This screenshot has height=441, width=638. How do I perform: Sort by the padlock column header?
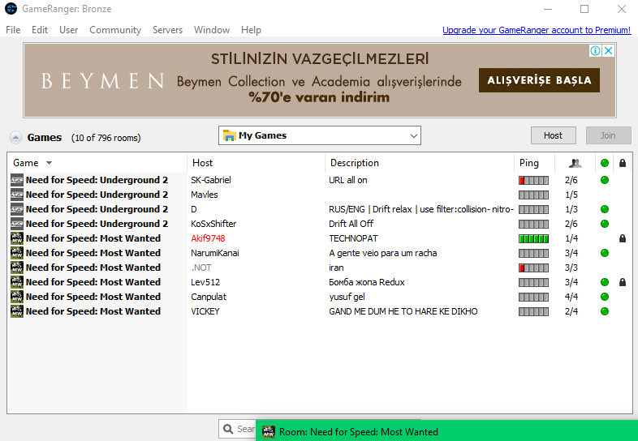pyautogui.click(x=622, y=164)
